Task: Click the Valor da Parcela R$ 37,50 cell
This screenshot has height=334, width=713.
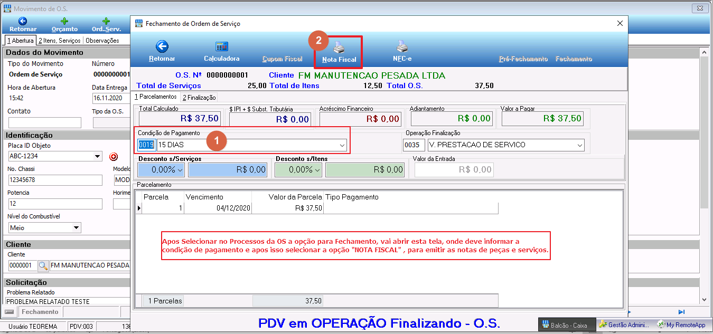Action: (288, 208)
